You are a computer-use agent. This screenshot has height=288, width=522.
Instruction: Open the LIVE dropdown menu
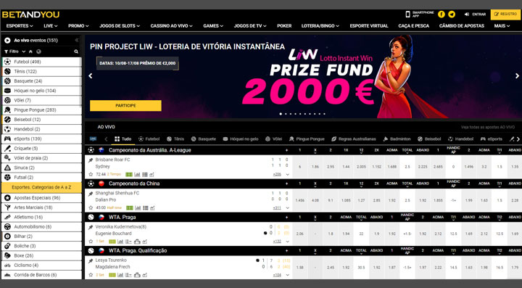(x=51, y=25)
